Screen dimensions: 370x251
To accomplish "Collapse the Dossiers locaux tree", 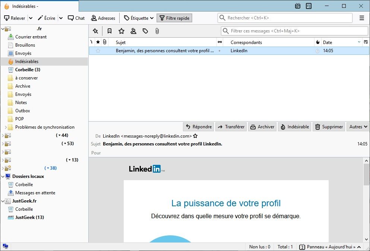I will 3,176.
